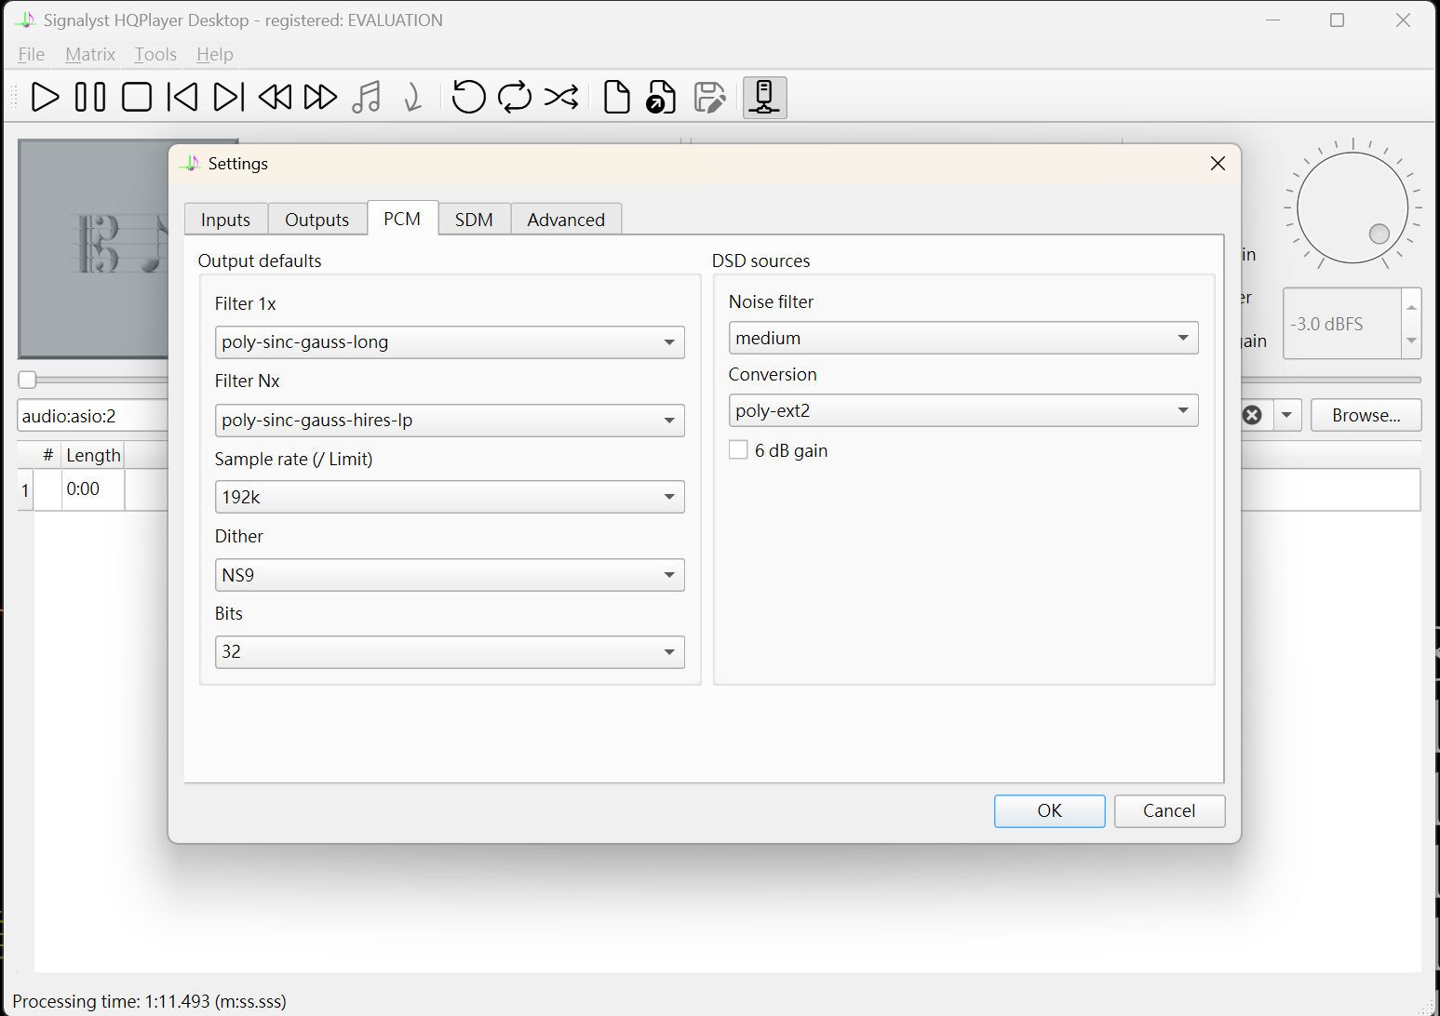Clear the path with the X icon
This screenshot has width=1440, height=1016.
(x=1252, y=415)
